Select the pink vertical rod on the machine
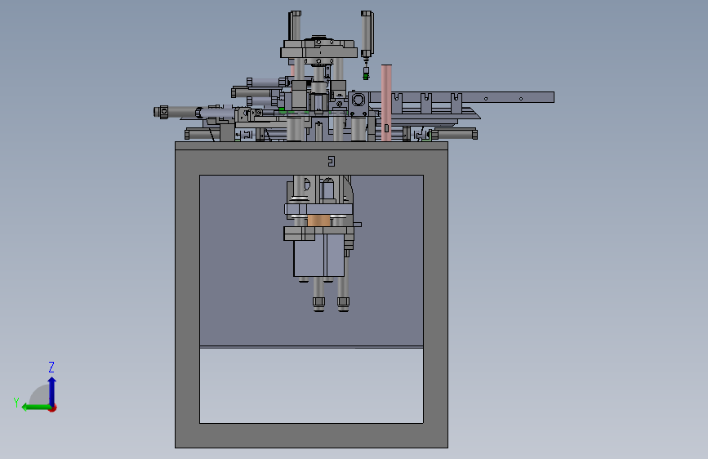This screenshot has width=708, height=459. (x=386, y=103)
